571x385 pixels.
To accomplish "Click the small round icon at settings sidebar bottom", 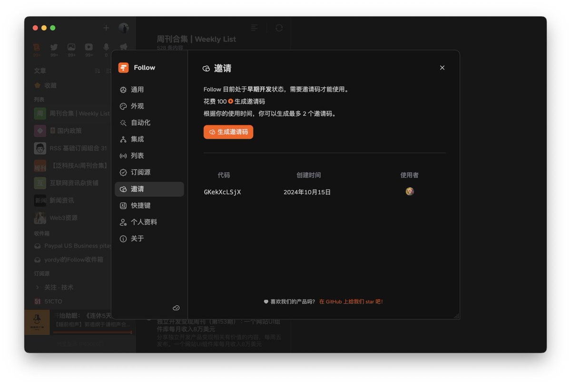I will click(x=176, y=308).
